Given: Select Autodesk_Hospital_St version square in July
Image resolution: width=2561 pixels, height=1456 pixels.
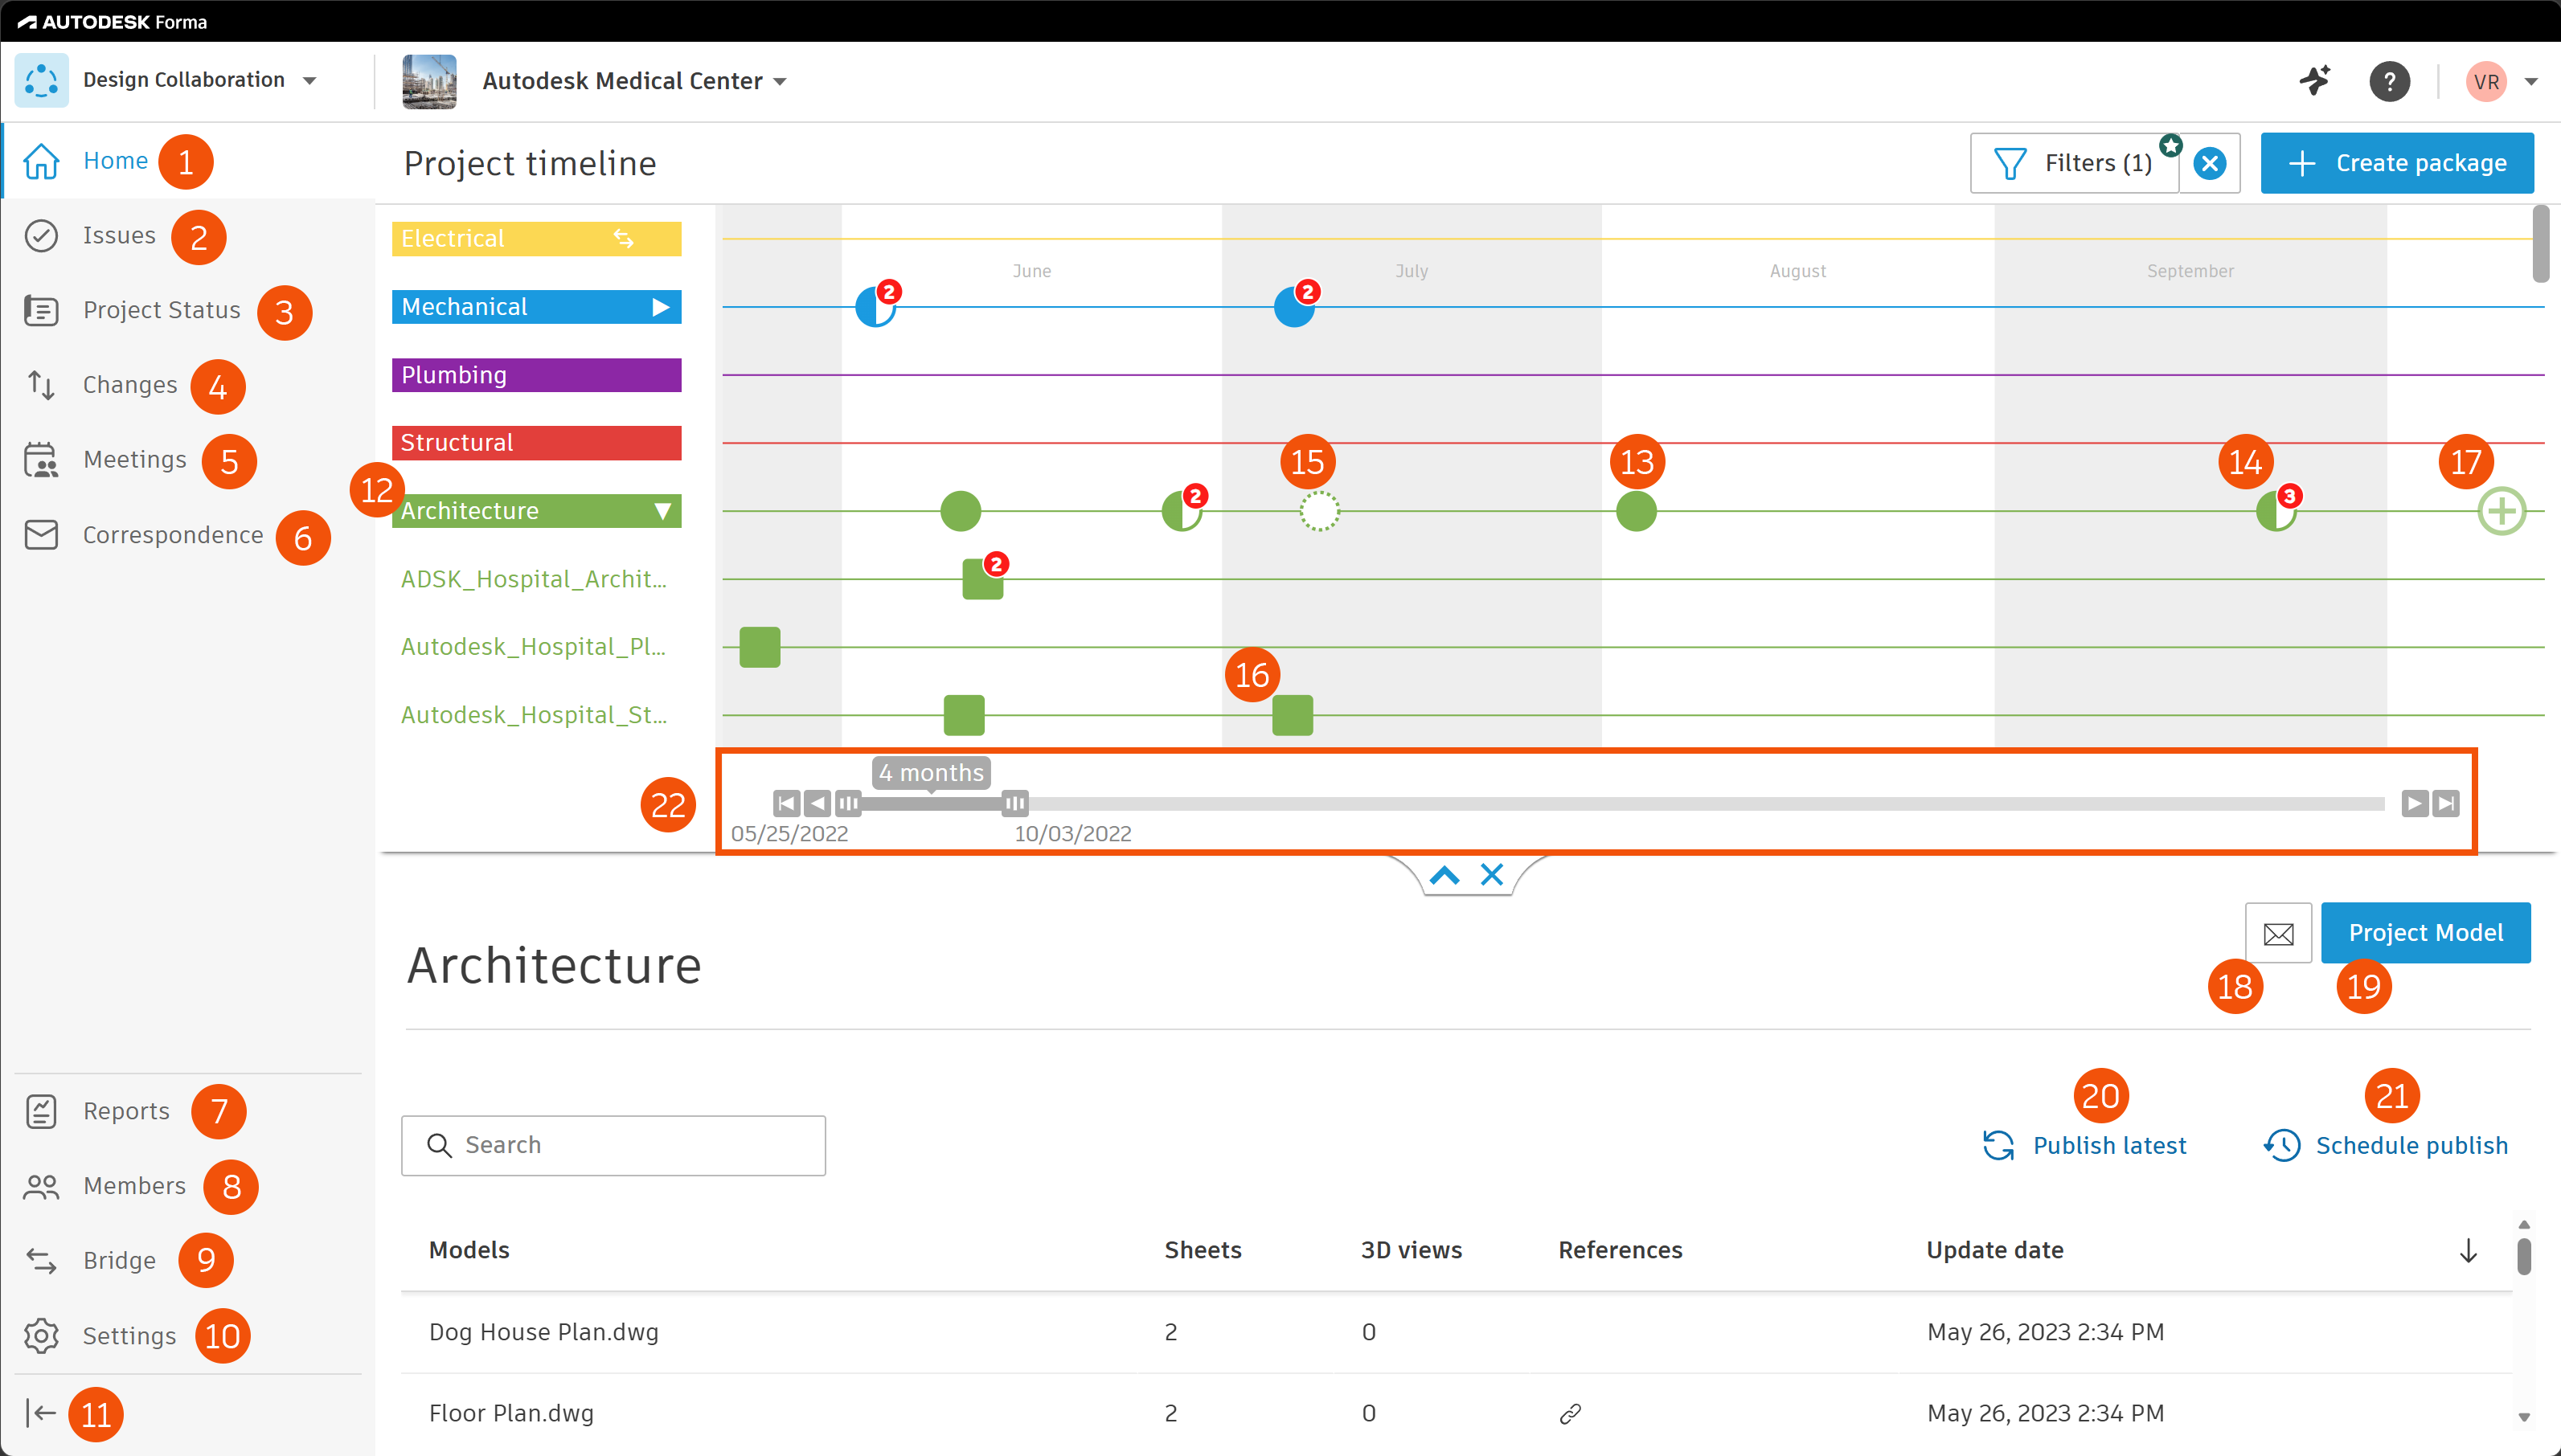Looking at the screenshot, I should pyautogui.click(x=1293, y=715).
